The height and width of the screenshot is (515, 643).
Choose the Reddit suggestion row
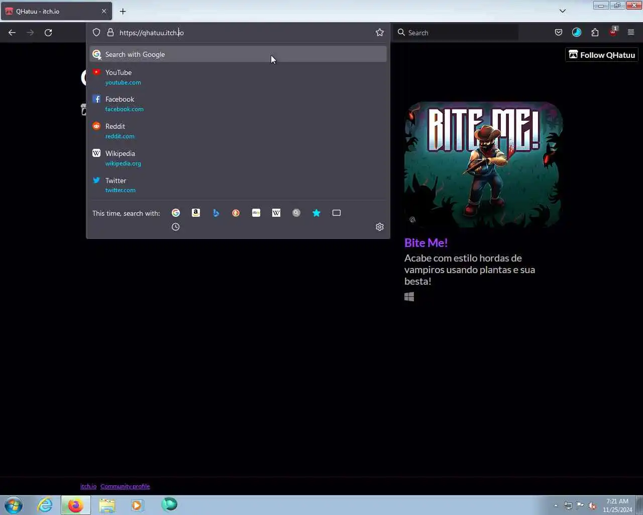coord(238,131)
